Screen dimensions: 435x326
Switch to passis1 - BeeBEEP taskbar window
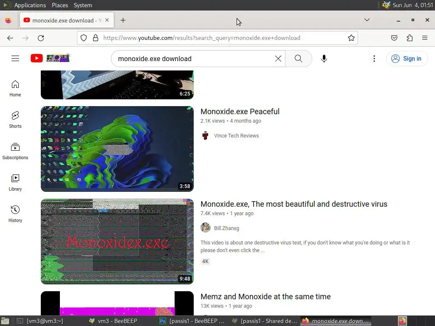click(x=192, y=321)
